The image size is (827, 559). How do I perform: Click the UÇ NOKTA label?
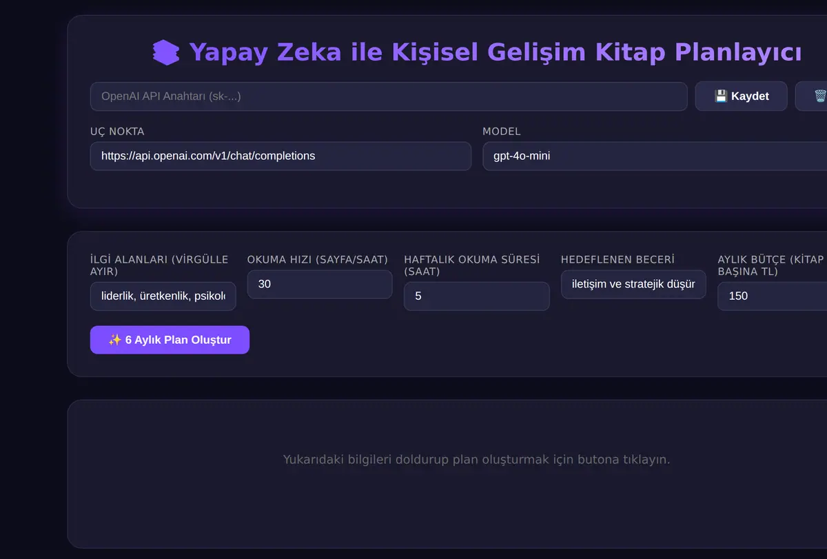tap(117, 132)
